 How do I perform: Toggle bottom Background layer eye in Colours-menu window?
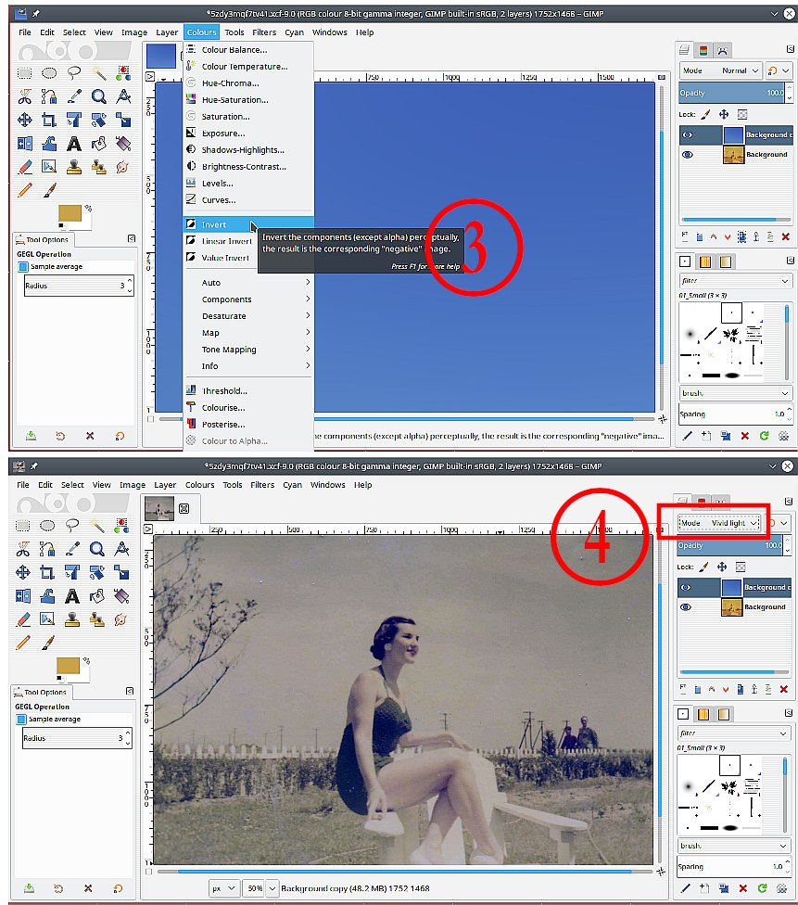(687, 155)
